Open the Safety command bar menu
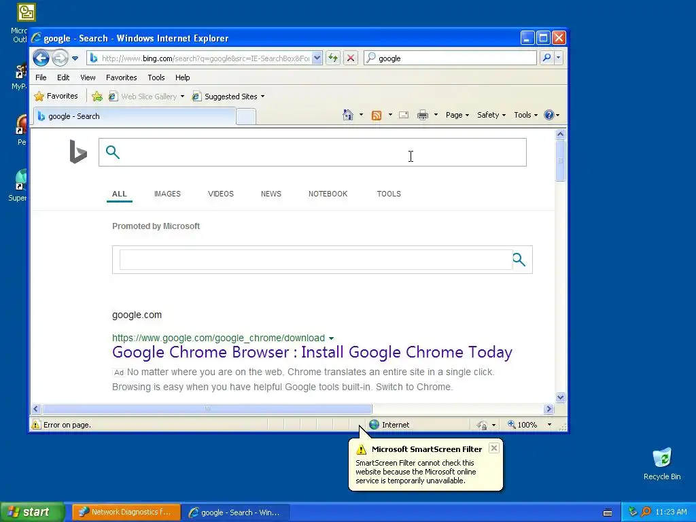The width and height of the screenshot is (696, 522). pyautogui.click(x=491, y=115)
